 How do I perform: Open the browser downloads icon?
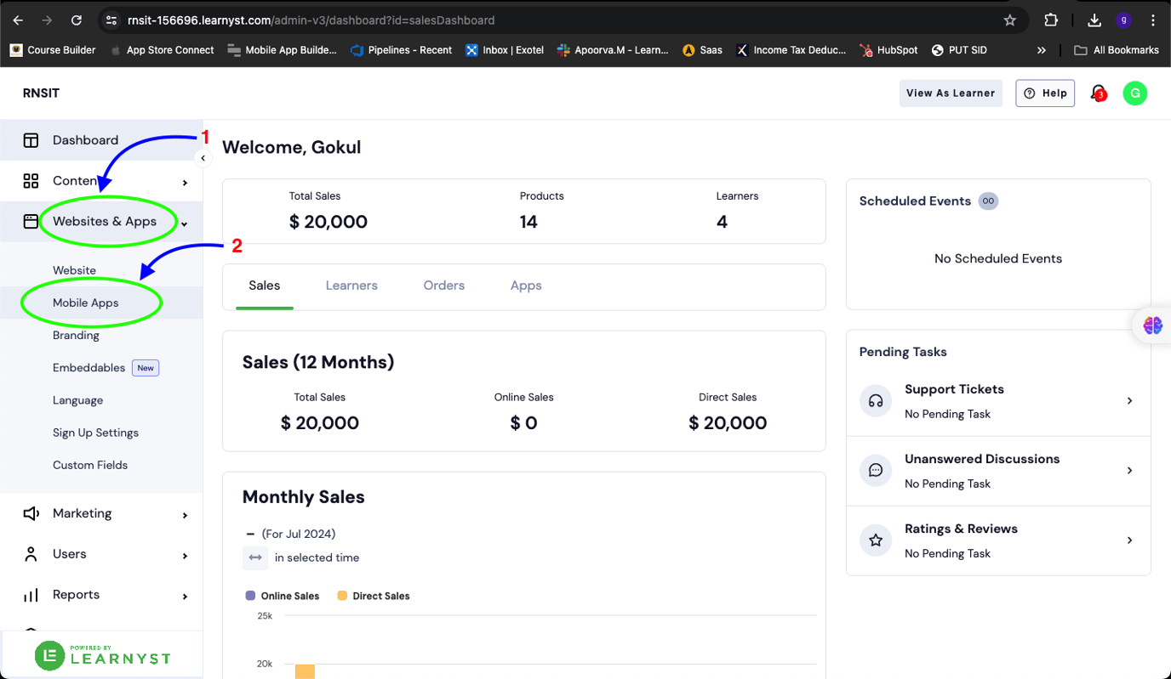(x=1094, y=20)
